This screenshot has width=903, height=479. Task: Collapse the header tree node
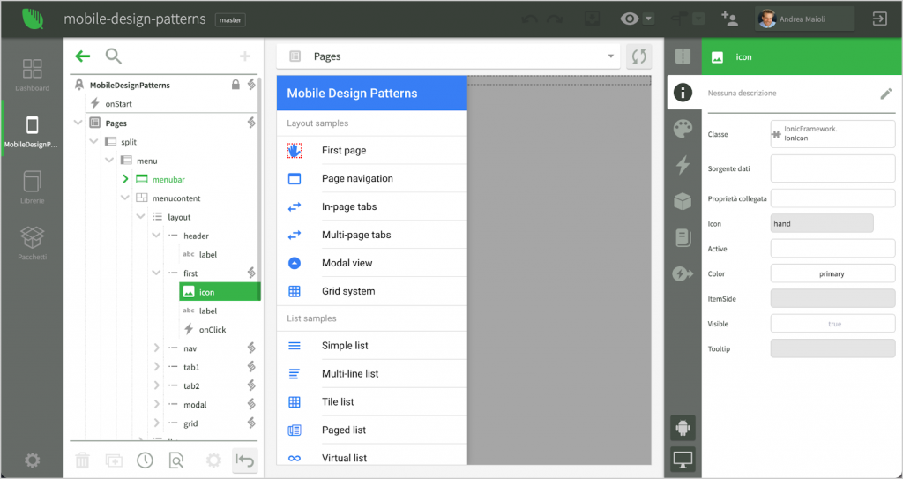pos(156,236)
